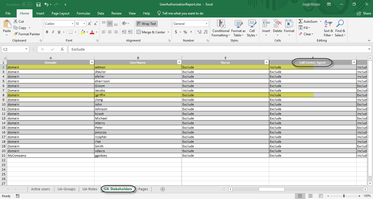Align text to the right

click(x=116, y=32)
